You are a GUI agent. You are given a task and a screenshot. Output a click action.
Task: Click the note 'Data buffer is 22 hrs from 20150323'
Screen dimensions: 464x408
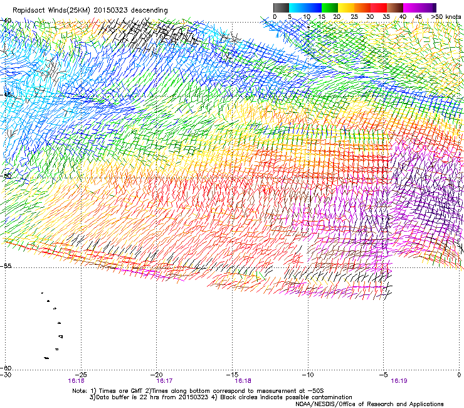coord(152,397)
